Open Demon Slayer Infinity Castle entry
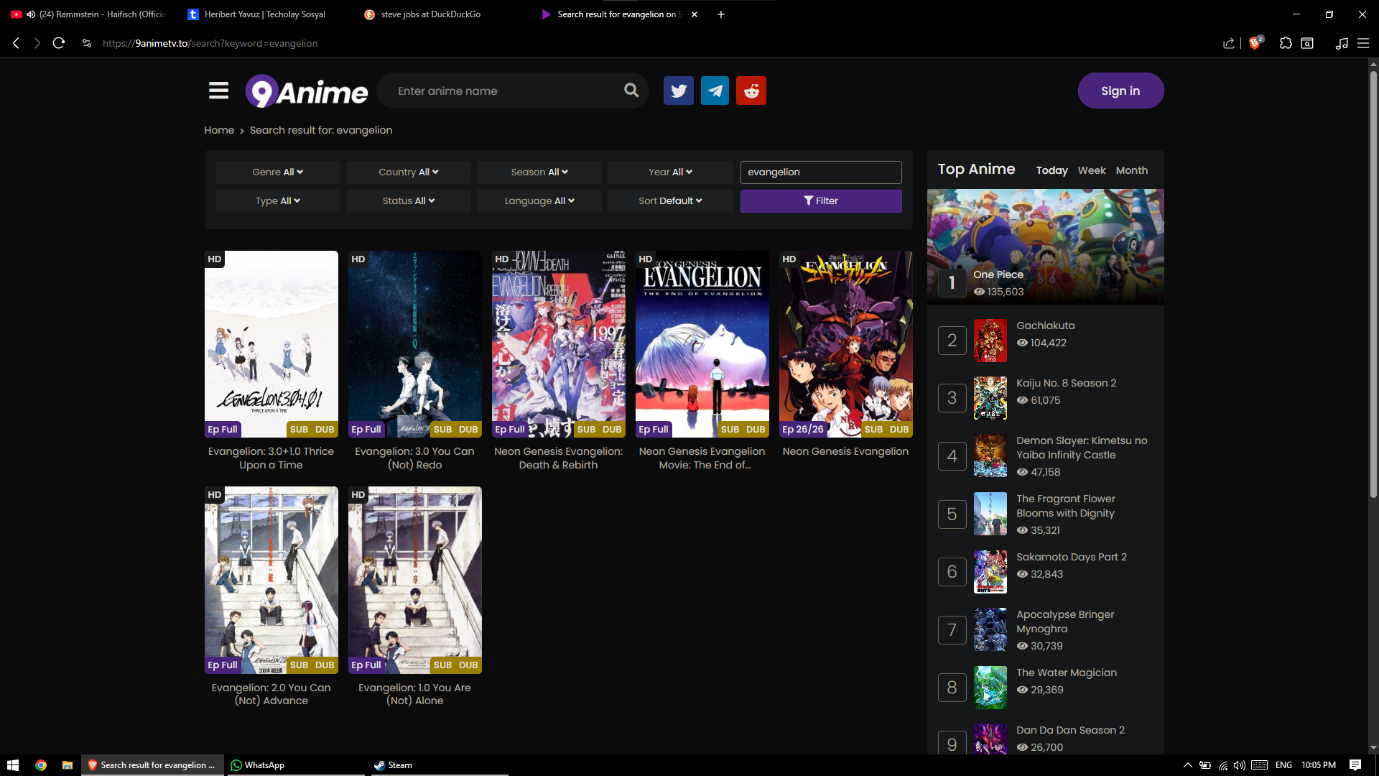1379x776 pixels. [x=1082, y=448]
